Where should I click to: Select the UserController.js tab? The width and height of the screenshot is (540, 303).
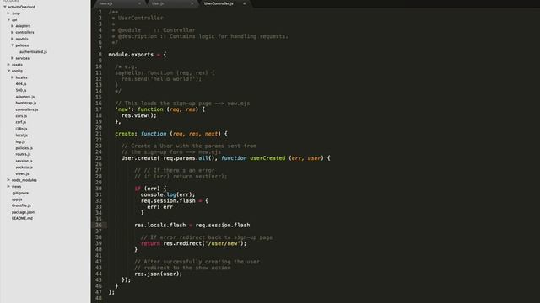click(219, 3)
